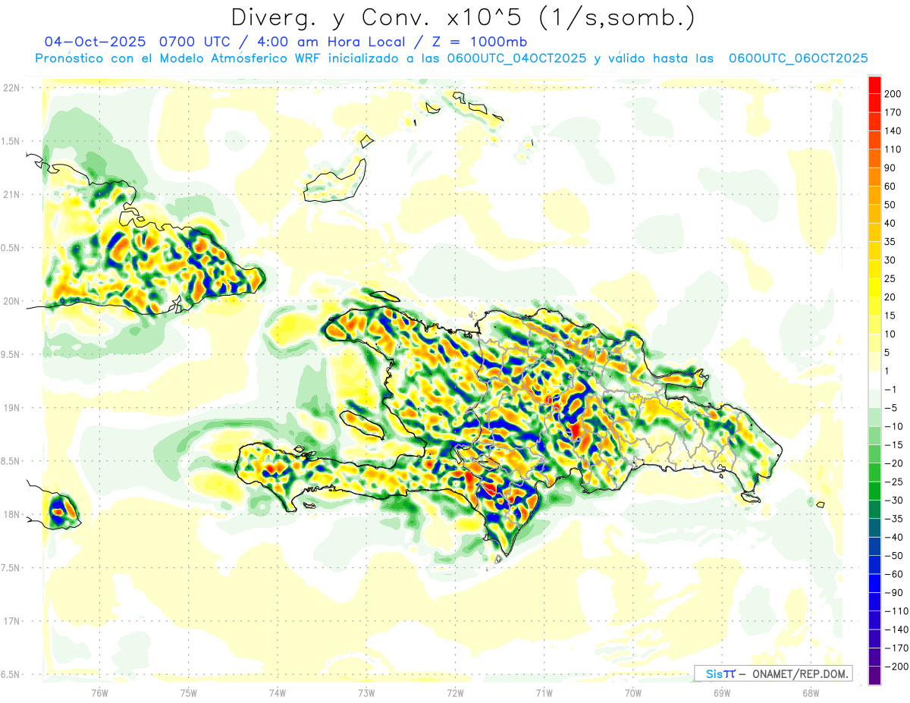The height and width of the screenshot is (703, 910).
Task: Click the '200' value at the top of the color scale
Action: tap(893, 94)
